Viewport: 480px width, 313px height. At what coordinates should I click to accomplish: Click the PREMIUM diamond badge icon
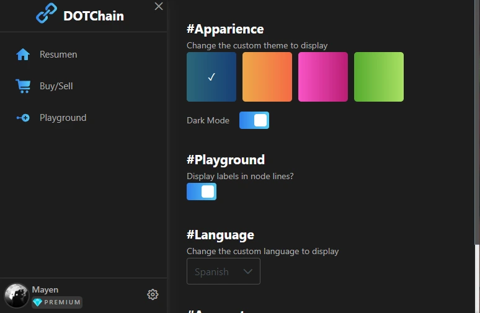coord(37,302)
